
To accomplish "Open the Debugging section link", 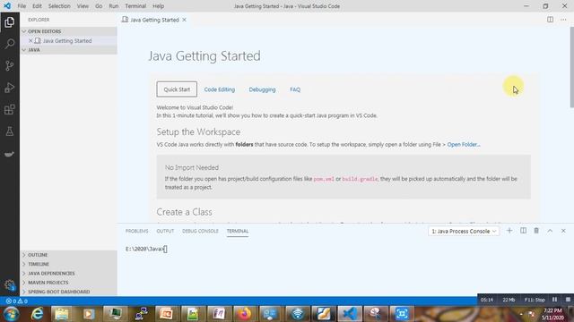I will [262, 89].
